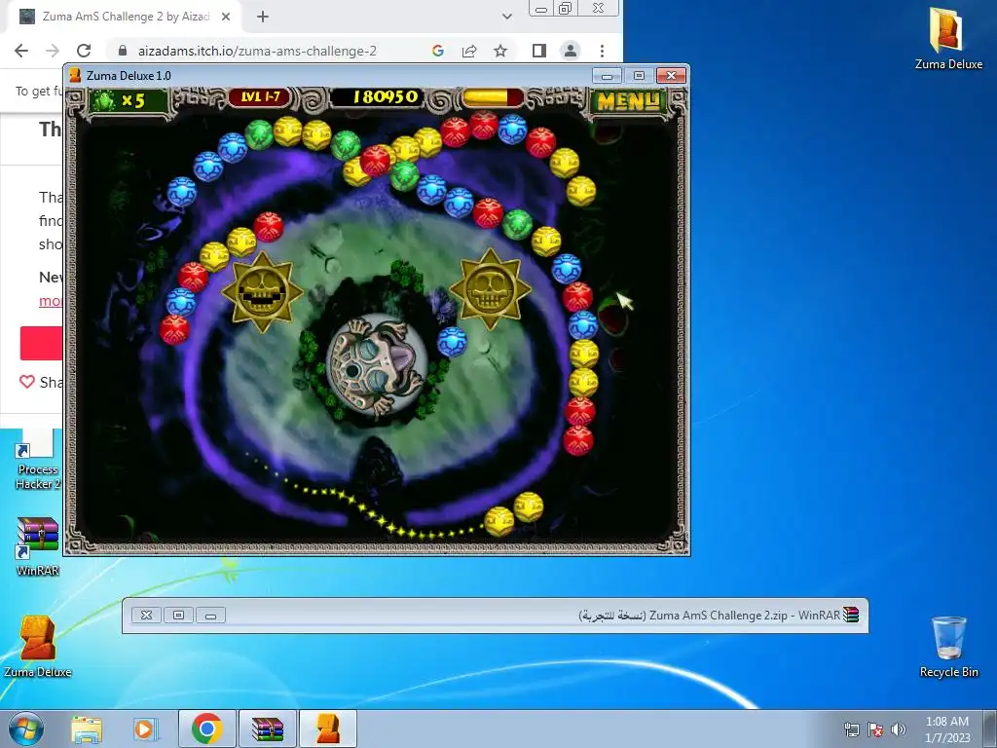This screenshot has height=748, width=997.
Task: Click the right golden skull sun
Action: pos(490,289)
